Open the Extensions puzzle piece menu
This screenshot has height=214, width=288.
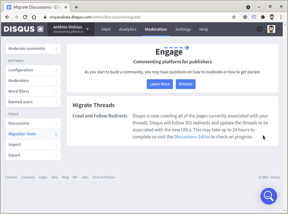[x=263, y=17]
